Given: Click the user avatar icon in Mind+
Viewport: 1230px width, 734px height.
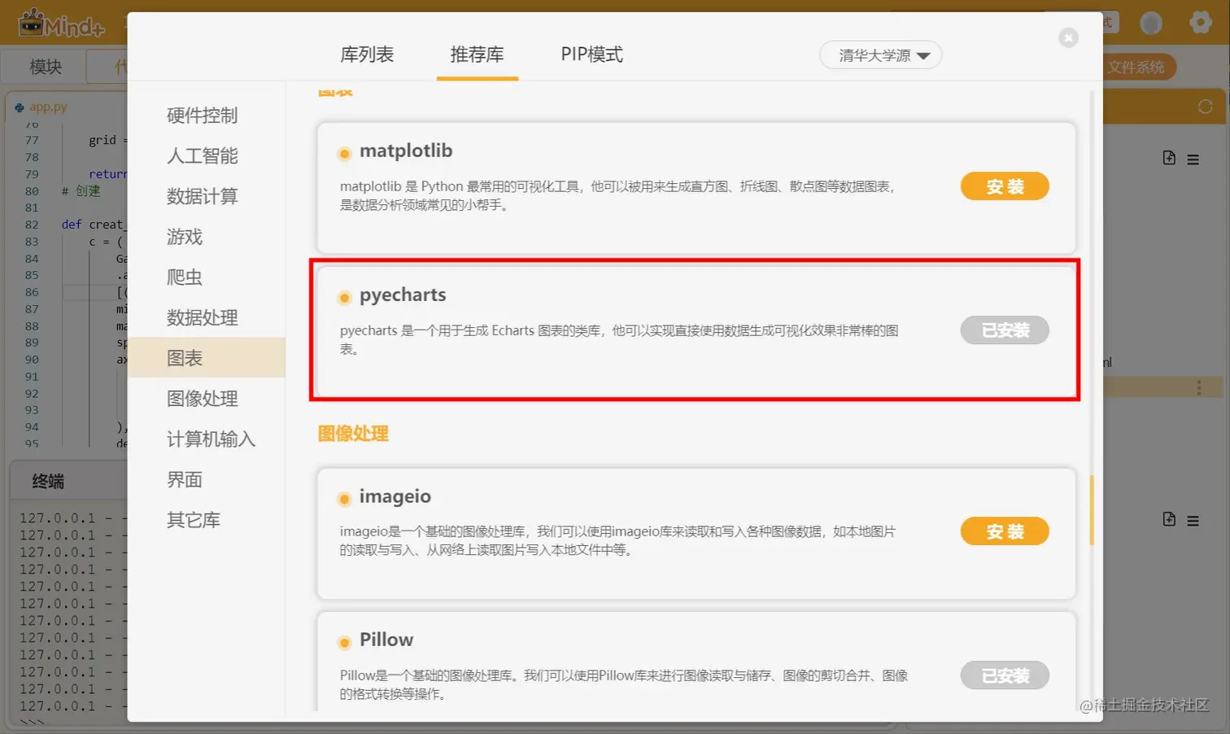Looking at the screenshot, I should click(1151, 23).
